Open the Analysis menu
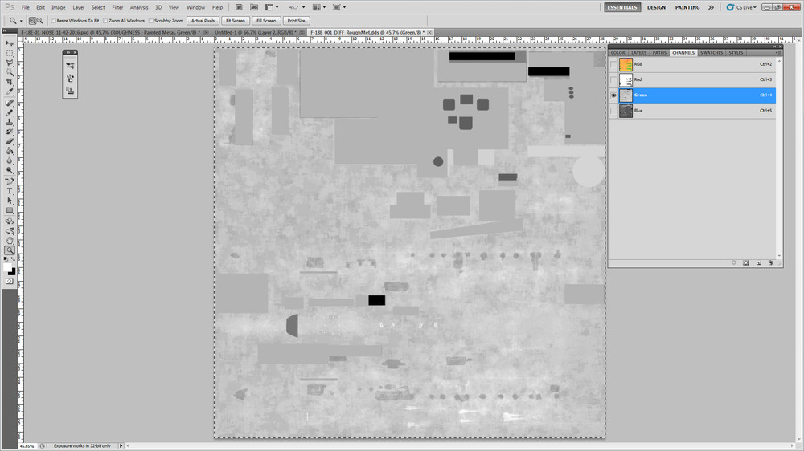This screenshot has height=451, width=804. 139,7
